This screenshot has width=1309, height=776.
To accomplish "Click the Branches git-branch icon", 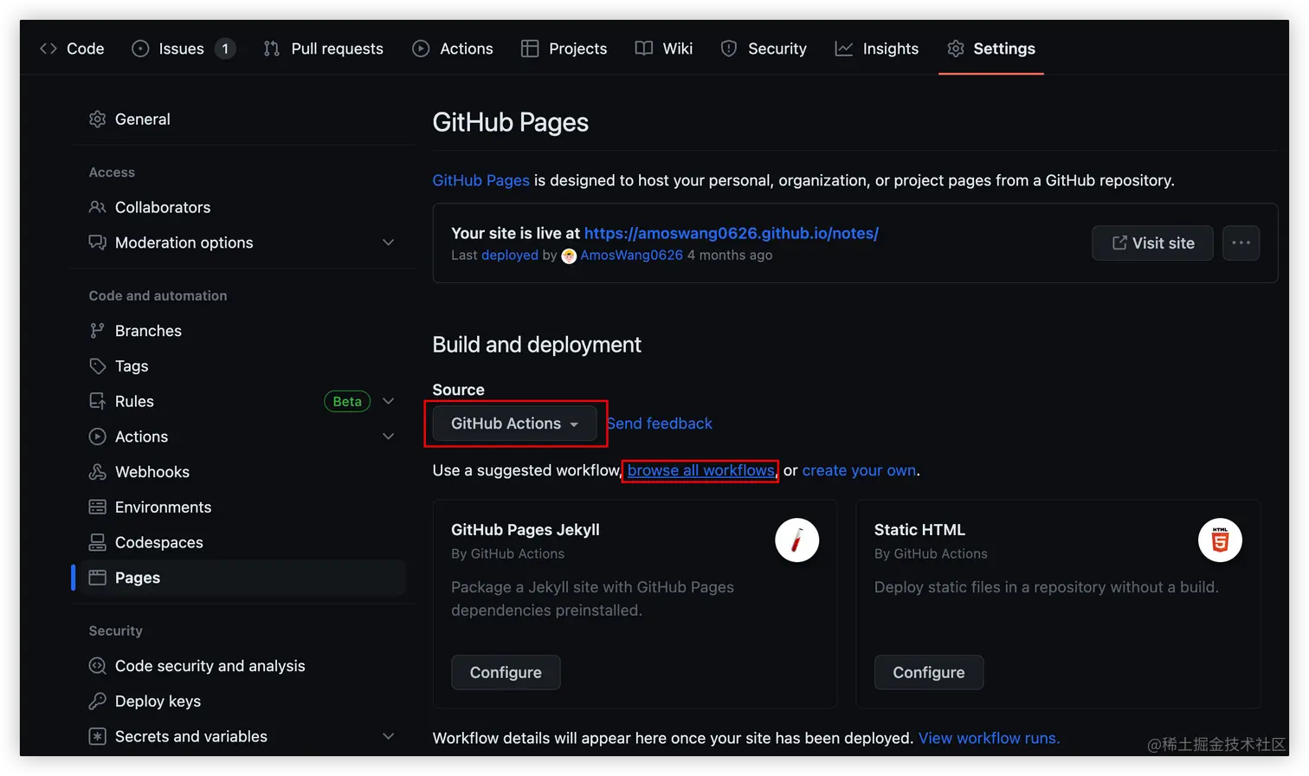I will coord(98,331).
